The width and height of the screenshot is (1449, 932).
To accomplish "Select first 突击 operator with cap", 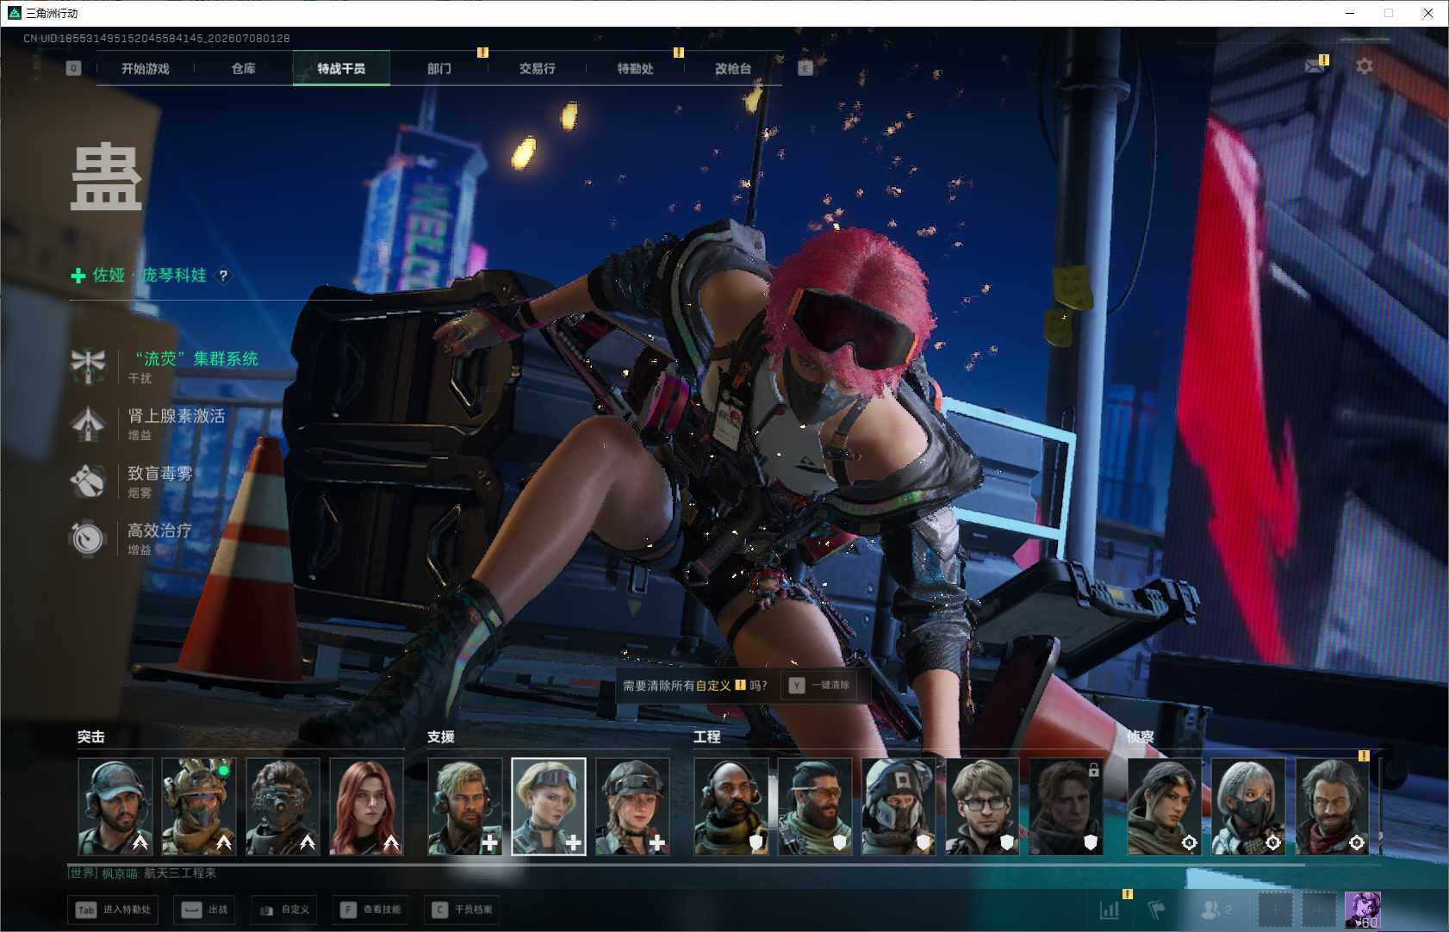I will [x=115, y=807].
